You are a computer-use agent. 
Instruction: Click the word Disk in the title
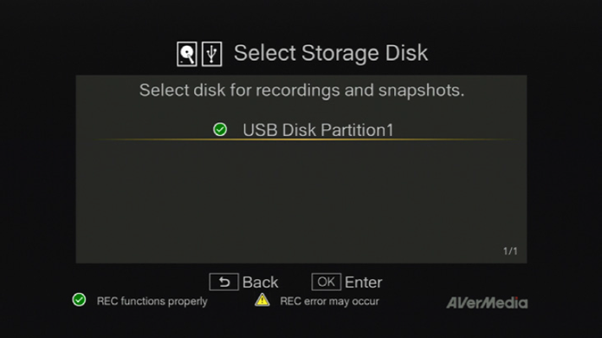pos(406,53)
